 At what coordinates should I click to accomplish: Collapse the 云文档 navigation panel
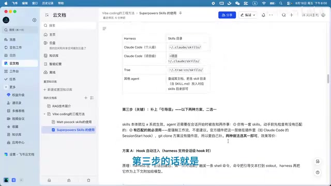click(47, 15)
